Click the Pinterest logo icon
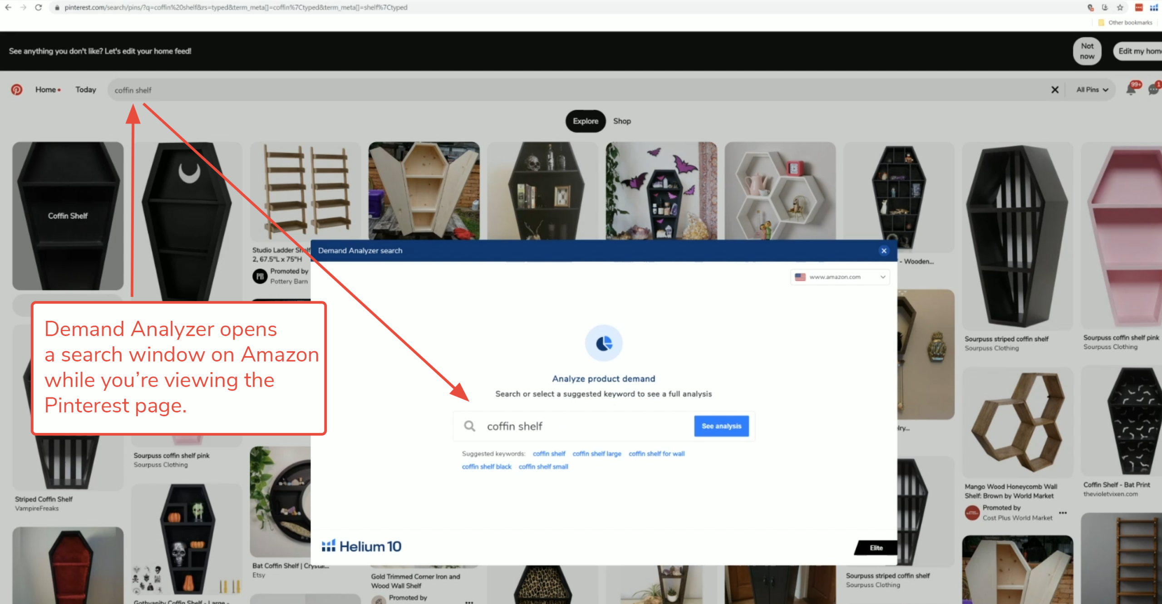 coord(17,90)
